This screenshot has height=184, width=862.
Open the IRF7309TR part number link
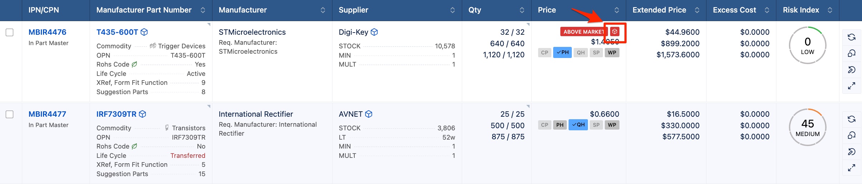point(116,114)
